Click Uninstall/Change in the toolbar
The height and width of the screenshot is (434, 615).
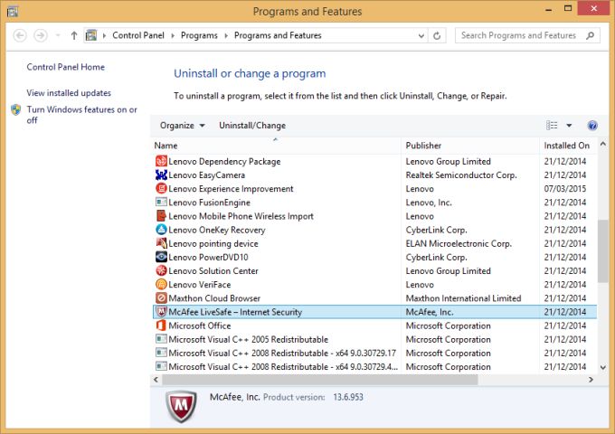252,126
